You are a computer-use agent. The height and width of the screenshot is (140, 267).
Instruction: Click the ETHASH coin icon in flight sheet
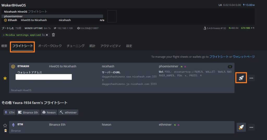coord(13,66)
